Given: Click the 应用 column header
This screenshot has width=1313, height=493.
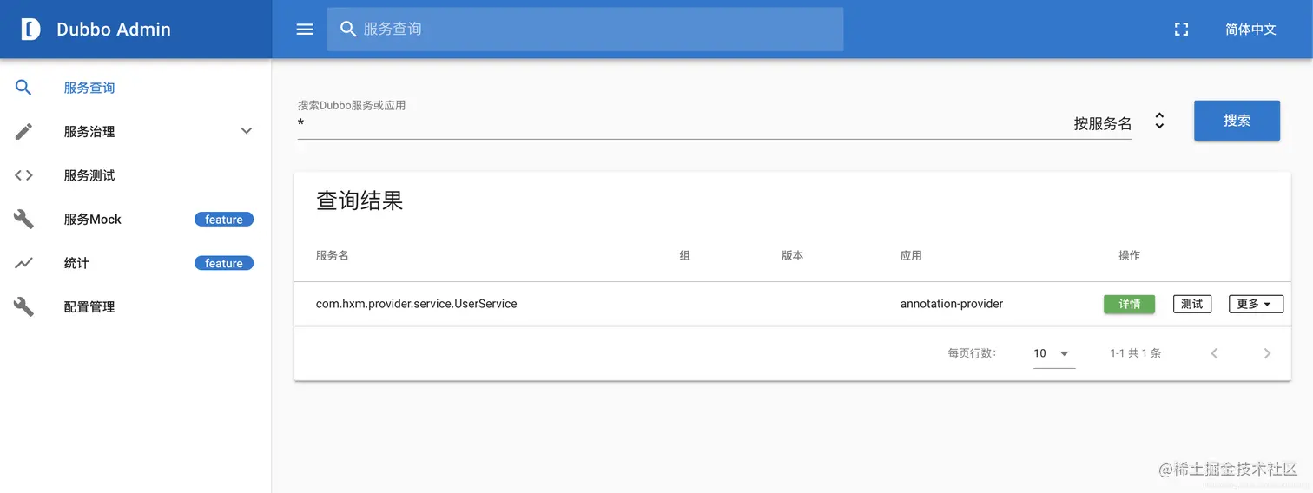Looking at the screenshot, I should click(911, 255).
